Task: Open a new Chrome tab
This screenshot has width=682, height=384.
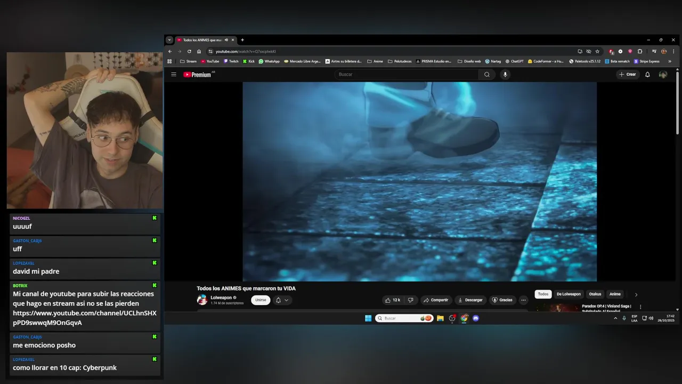Action: click(242, 40)
